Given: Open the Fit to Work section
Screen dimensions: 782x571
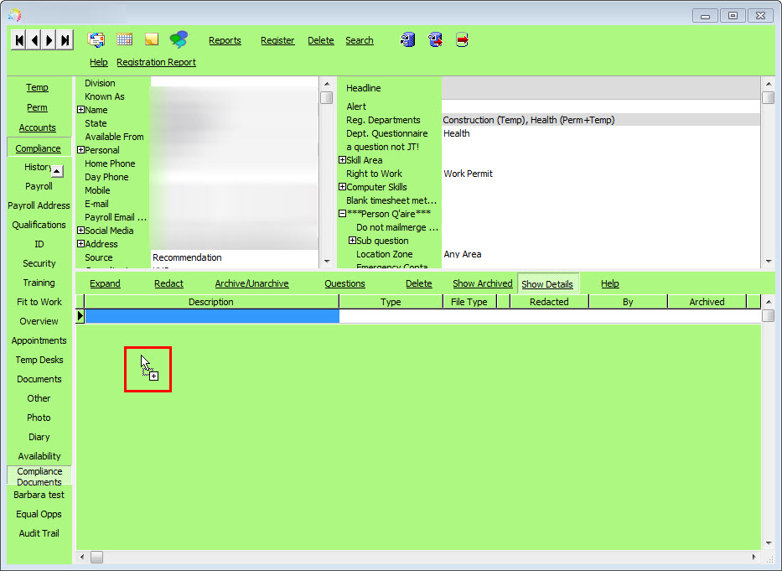Looking at the screenshot, I should pos(39,302).
